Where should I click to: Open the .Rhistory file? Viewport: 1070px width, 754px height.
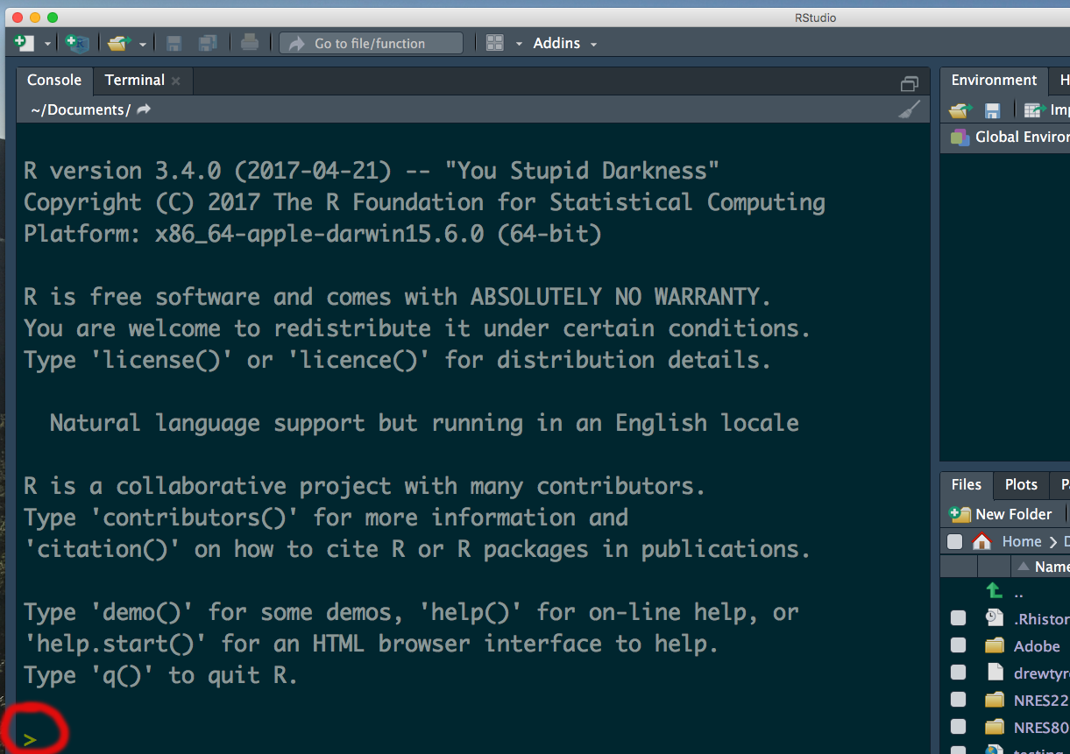(1041, 619)
